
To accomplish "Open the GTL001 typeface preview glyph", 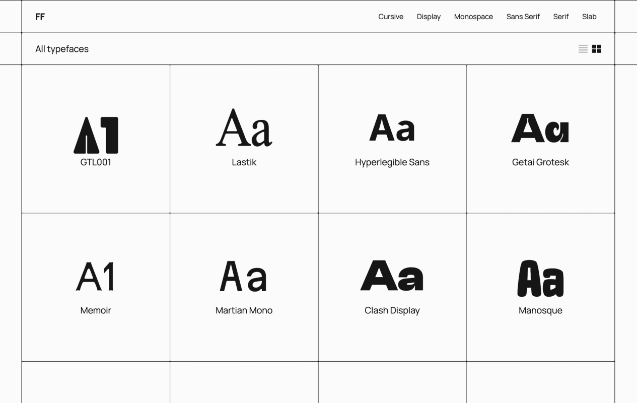I will (96, 135).
